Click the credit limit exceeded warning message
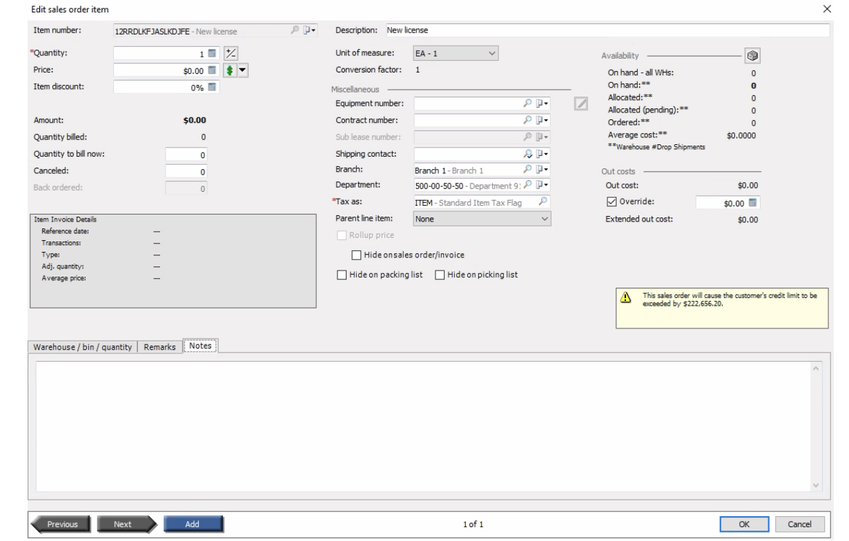The height and width of the screenshot is (541, 849). (730, 299)
